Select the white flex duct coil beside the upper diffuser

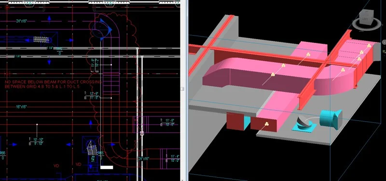point(41,39)
